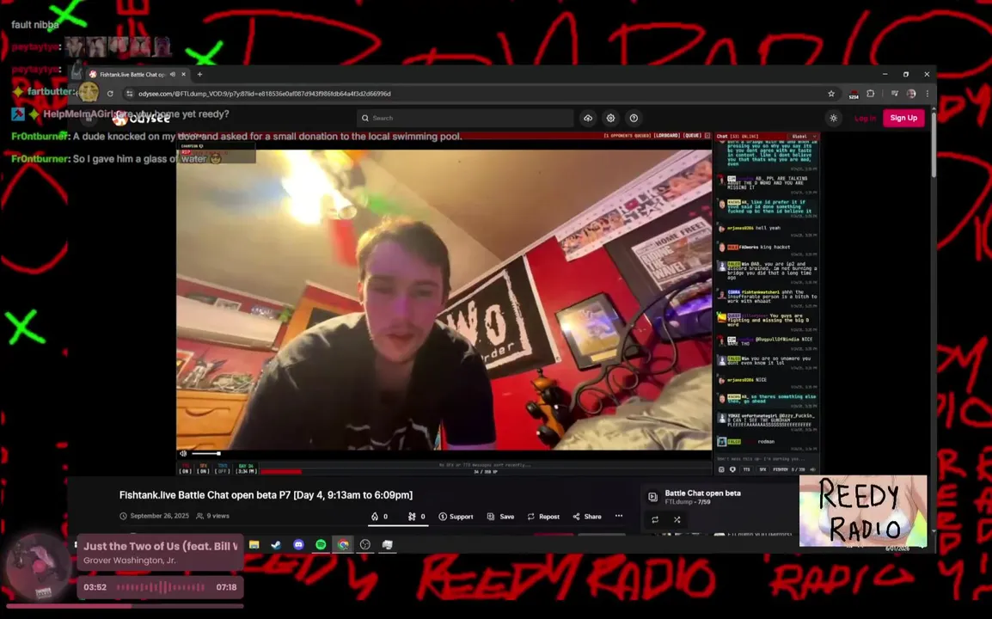This screenshot has height=619, width=992.
Task: Close the Fishtank.live Battle Chat tab
Action: tap(183, 74)
